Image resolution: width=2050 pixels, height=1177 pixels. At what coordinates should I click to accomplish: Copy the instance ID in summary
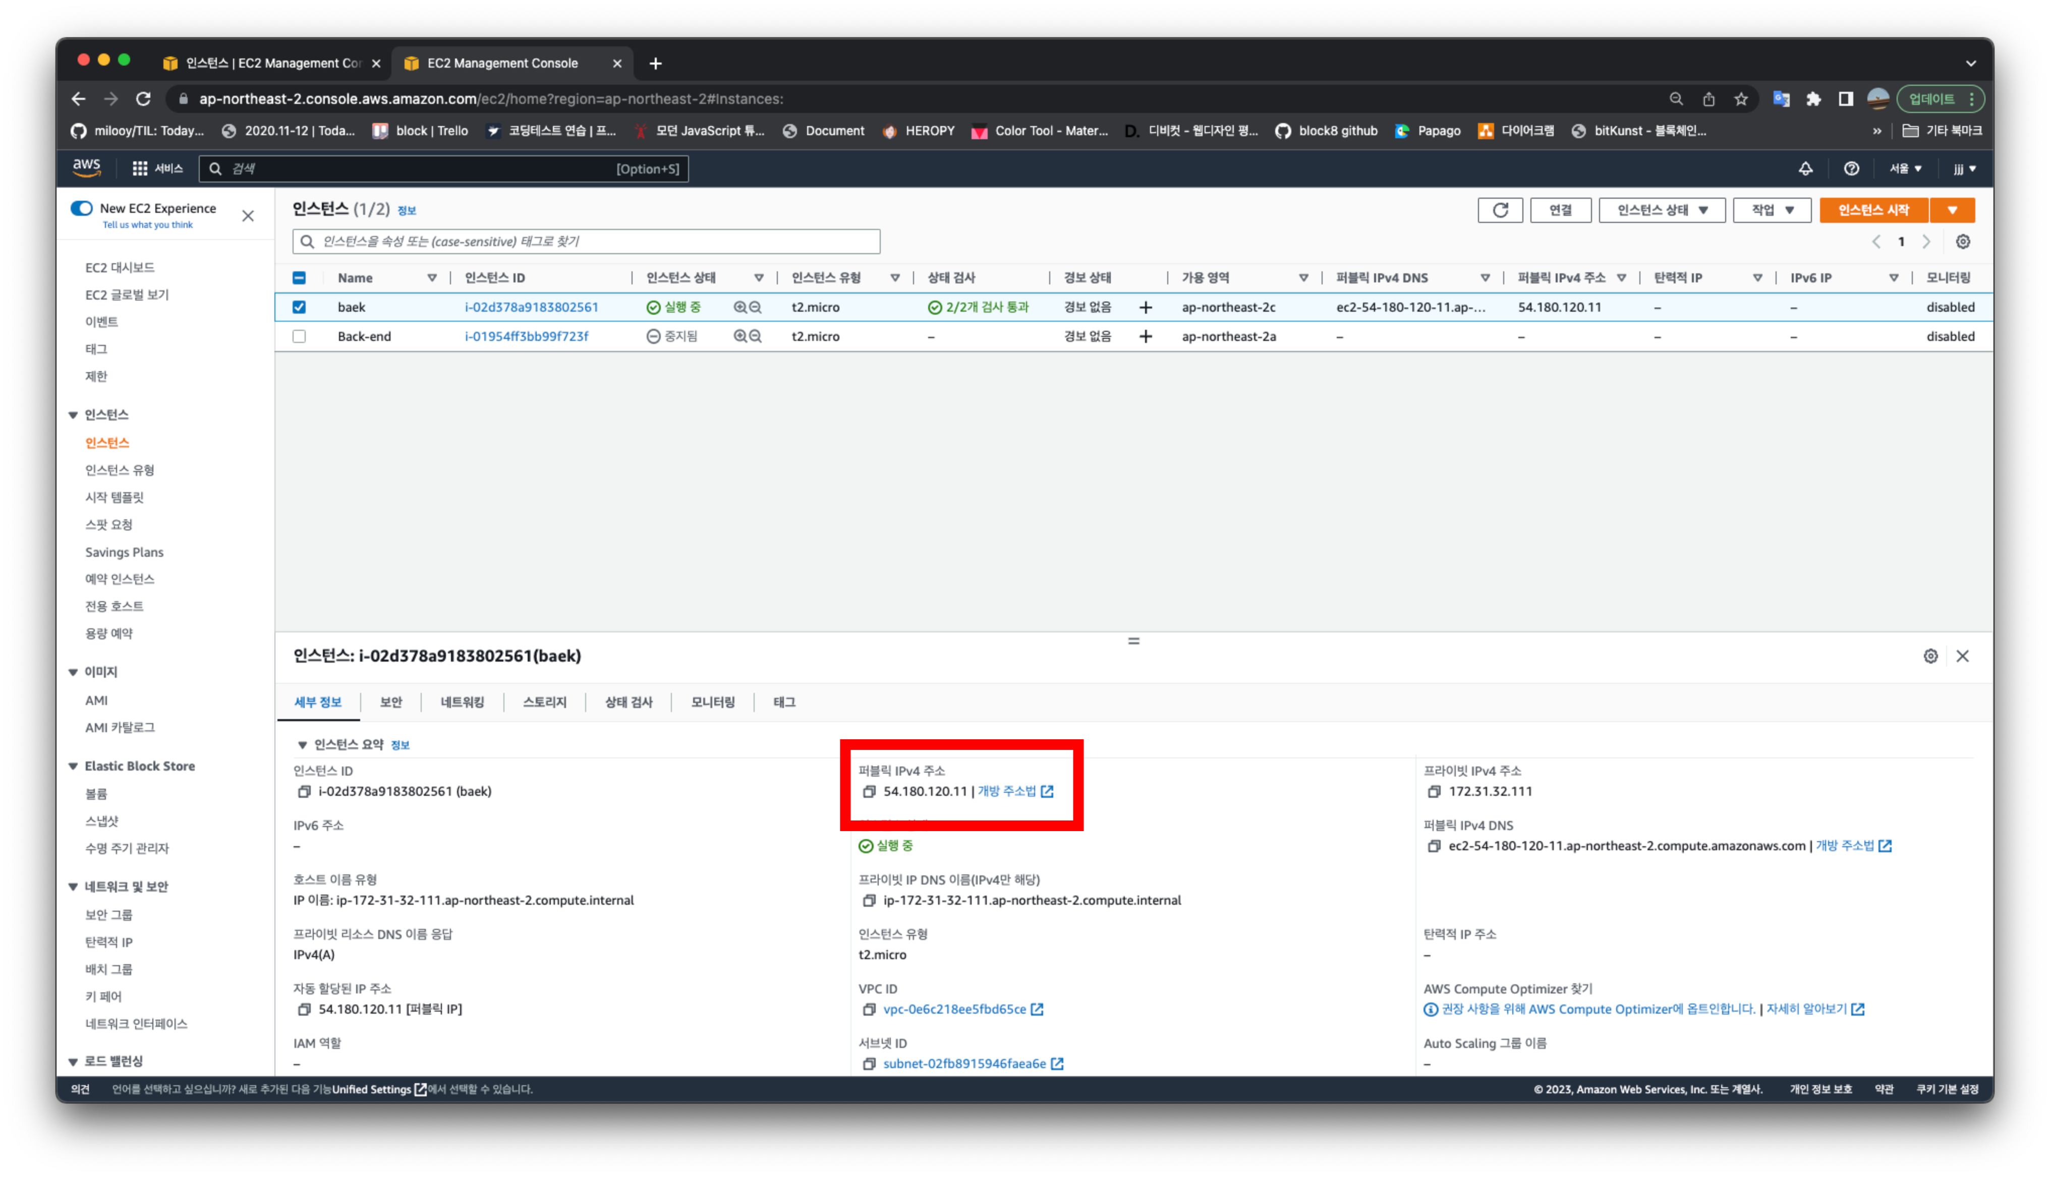[304, 791]
